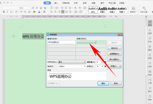Open the 新样式 dropdown
Image resolution: width=153 pixels, height=104 pixels.
(x=133, y=10)
